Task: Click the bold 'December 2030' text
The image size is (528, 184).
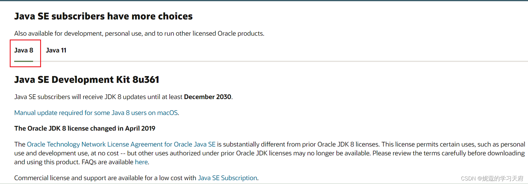Action: click(x=207, y=97)
